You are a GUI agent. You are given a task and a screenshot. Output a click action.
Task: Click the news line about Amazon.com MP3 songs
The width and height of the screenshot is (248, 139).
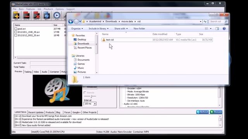point(43,116)
